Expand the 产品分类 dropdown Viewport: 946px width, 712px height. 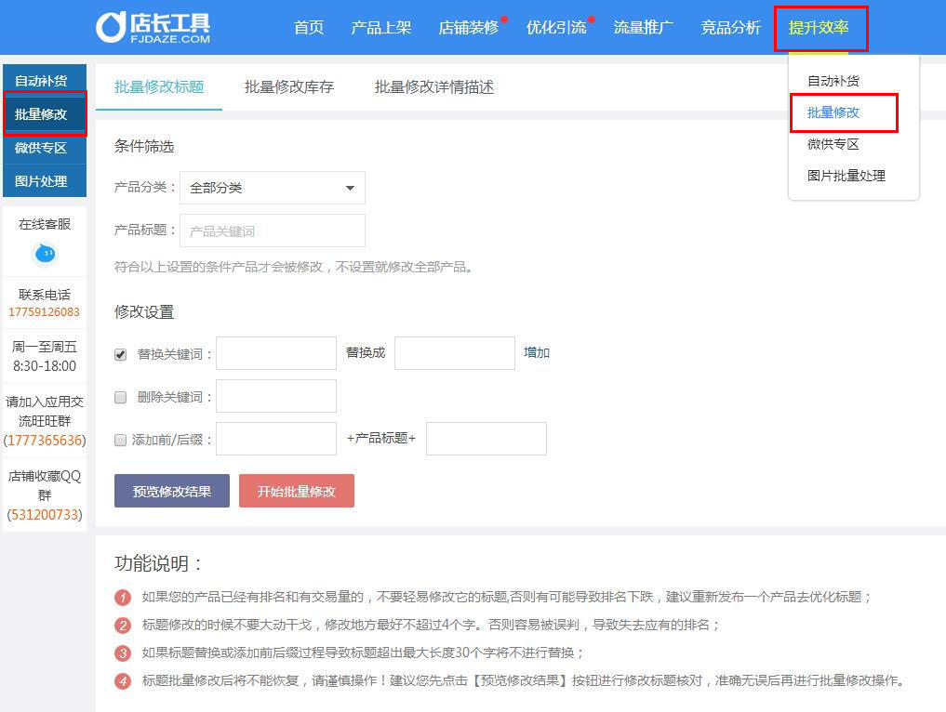pyautogui.click(x=273, y=188)
